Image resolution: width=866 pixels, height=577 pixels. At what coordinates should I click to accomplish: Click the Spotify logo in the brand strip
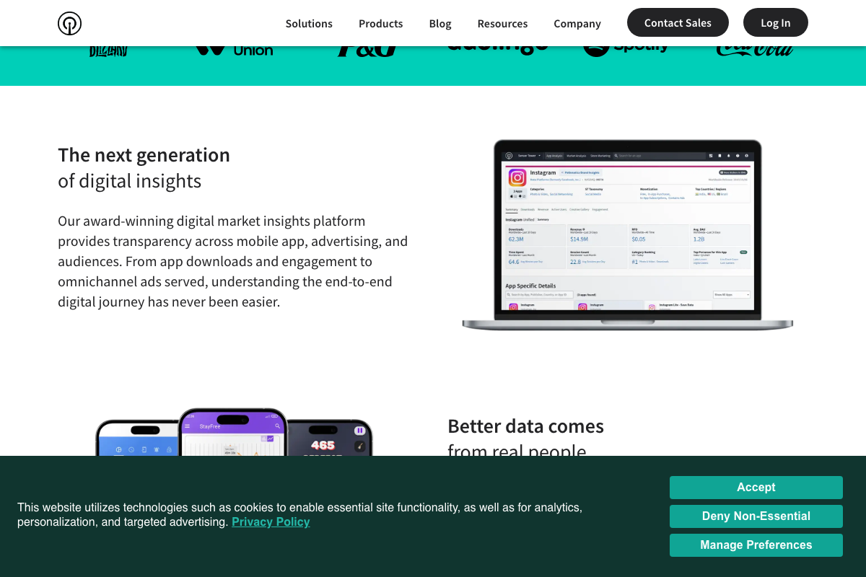tap(626, 51)
